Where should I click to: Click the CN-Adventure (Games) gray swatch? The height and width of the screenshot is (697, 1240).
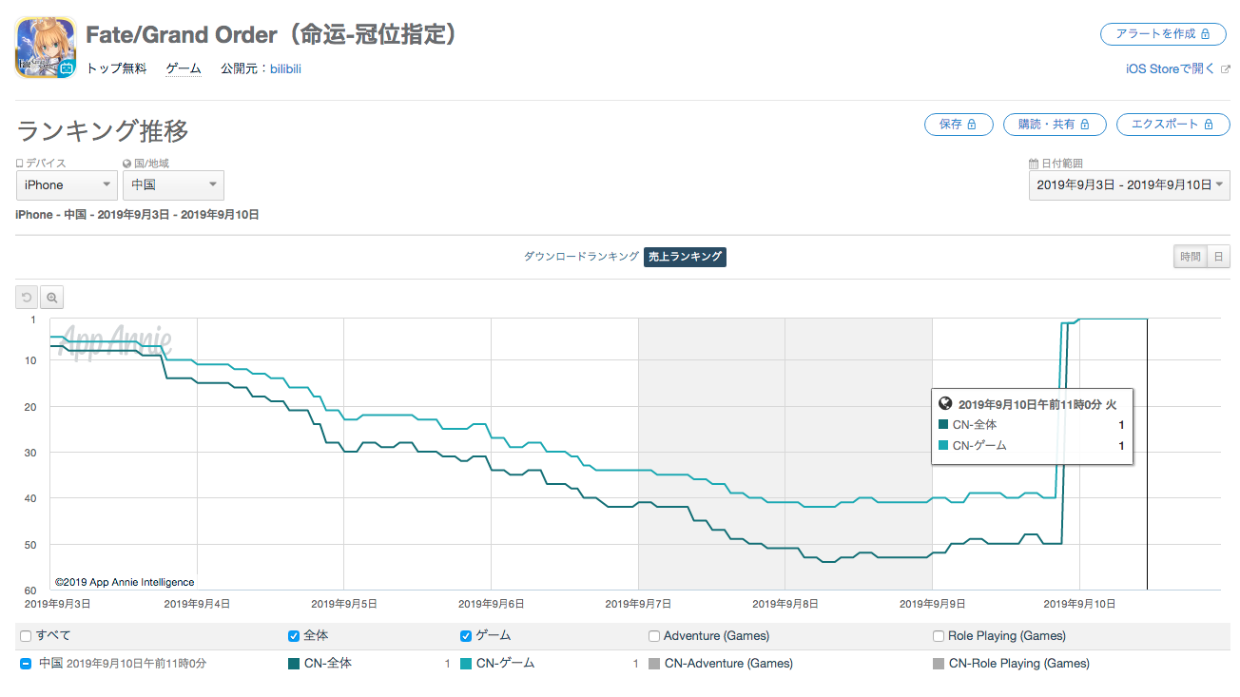(x=654, y=664)
